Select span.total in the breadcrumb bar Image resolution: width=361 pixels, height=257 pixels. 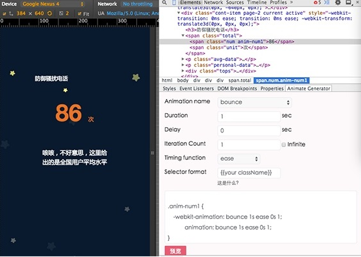click(240, 80)
